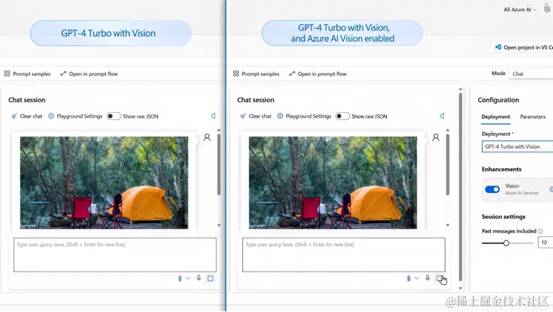Click info icon next to Past messages included

tap(540, 231)
